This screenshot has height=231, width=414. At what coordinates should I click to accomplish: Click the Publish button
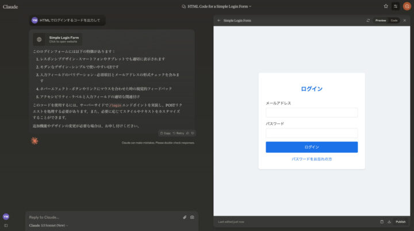pos(401,221)
